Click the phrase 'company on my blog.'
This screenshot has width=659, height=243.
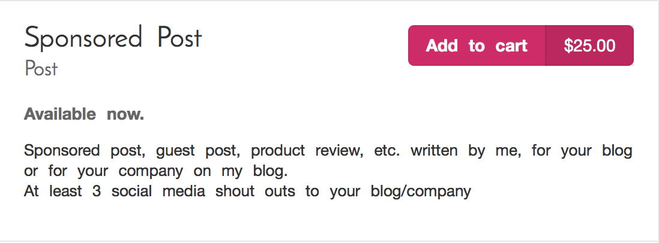[203, 171]
